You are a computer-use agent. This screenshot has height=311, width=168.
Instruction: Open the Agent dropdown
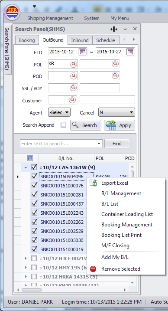point(59,112)
